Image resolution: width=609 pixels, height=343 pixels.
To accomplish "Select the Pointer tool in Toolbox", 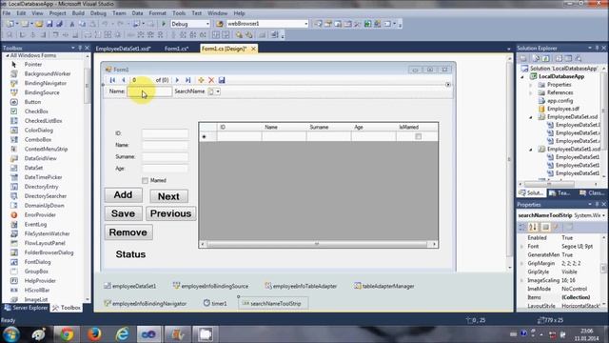I will click(x=33, y=64).
